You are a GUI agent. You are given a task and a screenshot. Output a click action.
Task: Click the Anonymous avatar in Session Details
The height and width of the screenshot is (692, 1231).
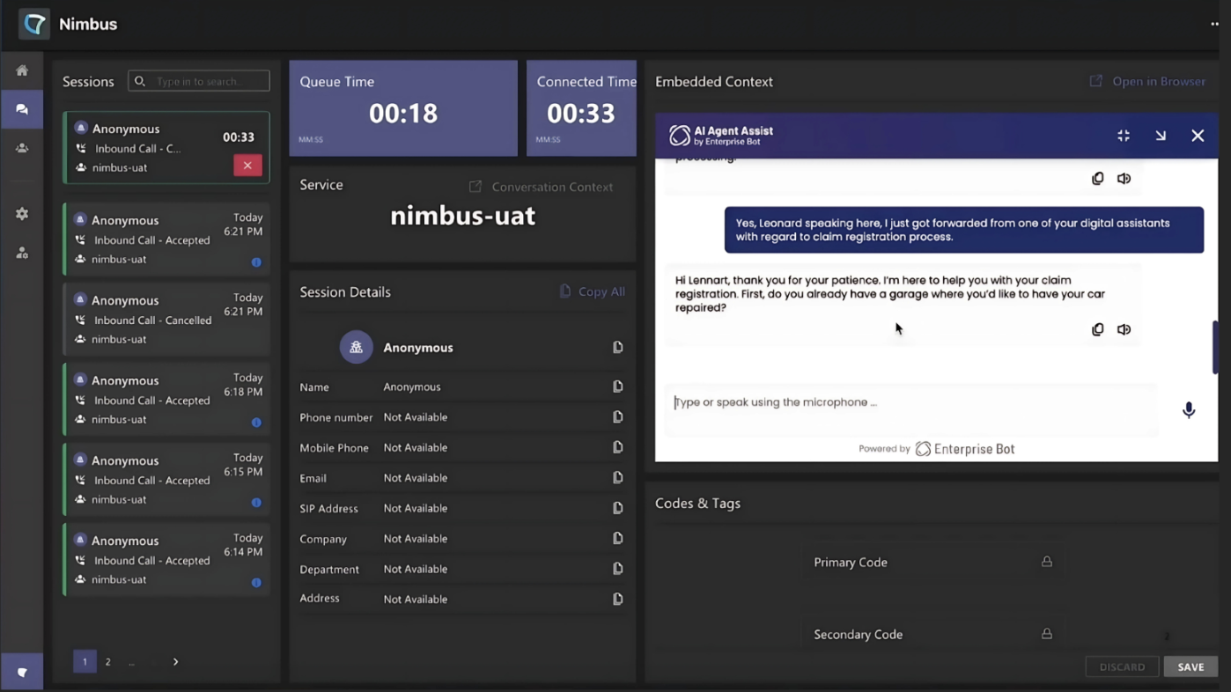coord(356,348)
